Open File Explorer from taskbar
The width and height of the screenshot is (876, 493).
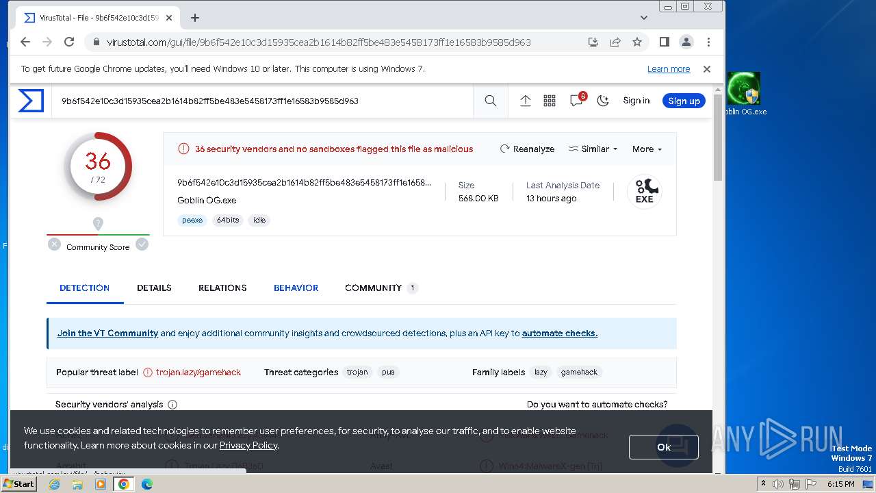point(77,484)
